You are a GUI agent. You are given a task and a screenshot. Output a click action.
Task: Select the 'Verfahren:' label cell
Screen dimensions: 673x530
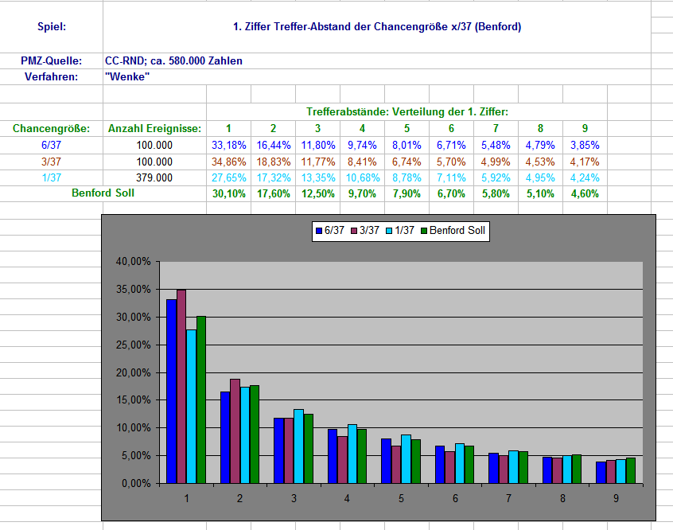coord(52,77)
